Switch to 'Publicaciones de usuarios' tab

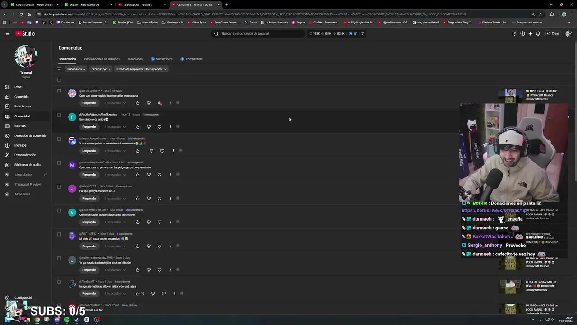click(x=102, y=59)
